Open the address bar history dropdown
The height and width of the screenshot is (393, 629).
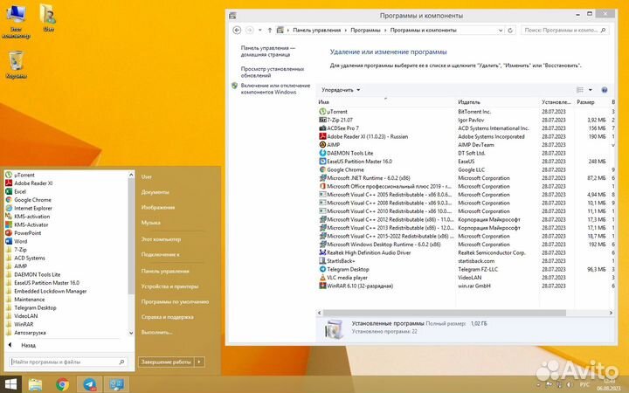point(501,30)
